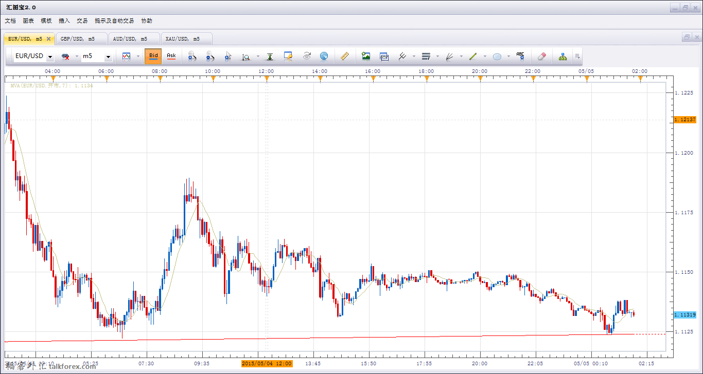Select the ellipse shape tool

point(497,56)
